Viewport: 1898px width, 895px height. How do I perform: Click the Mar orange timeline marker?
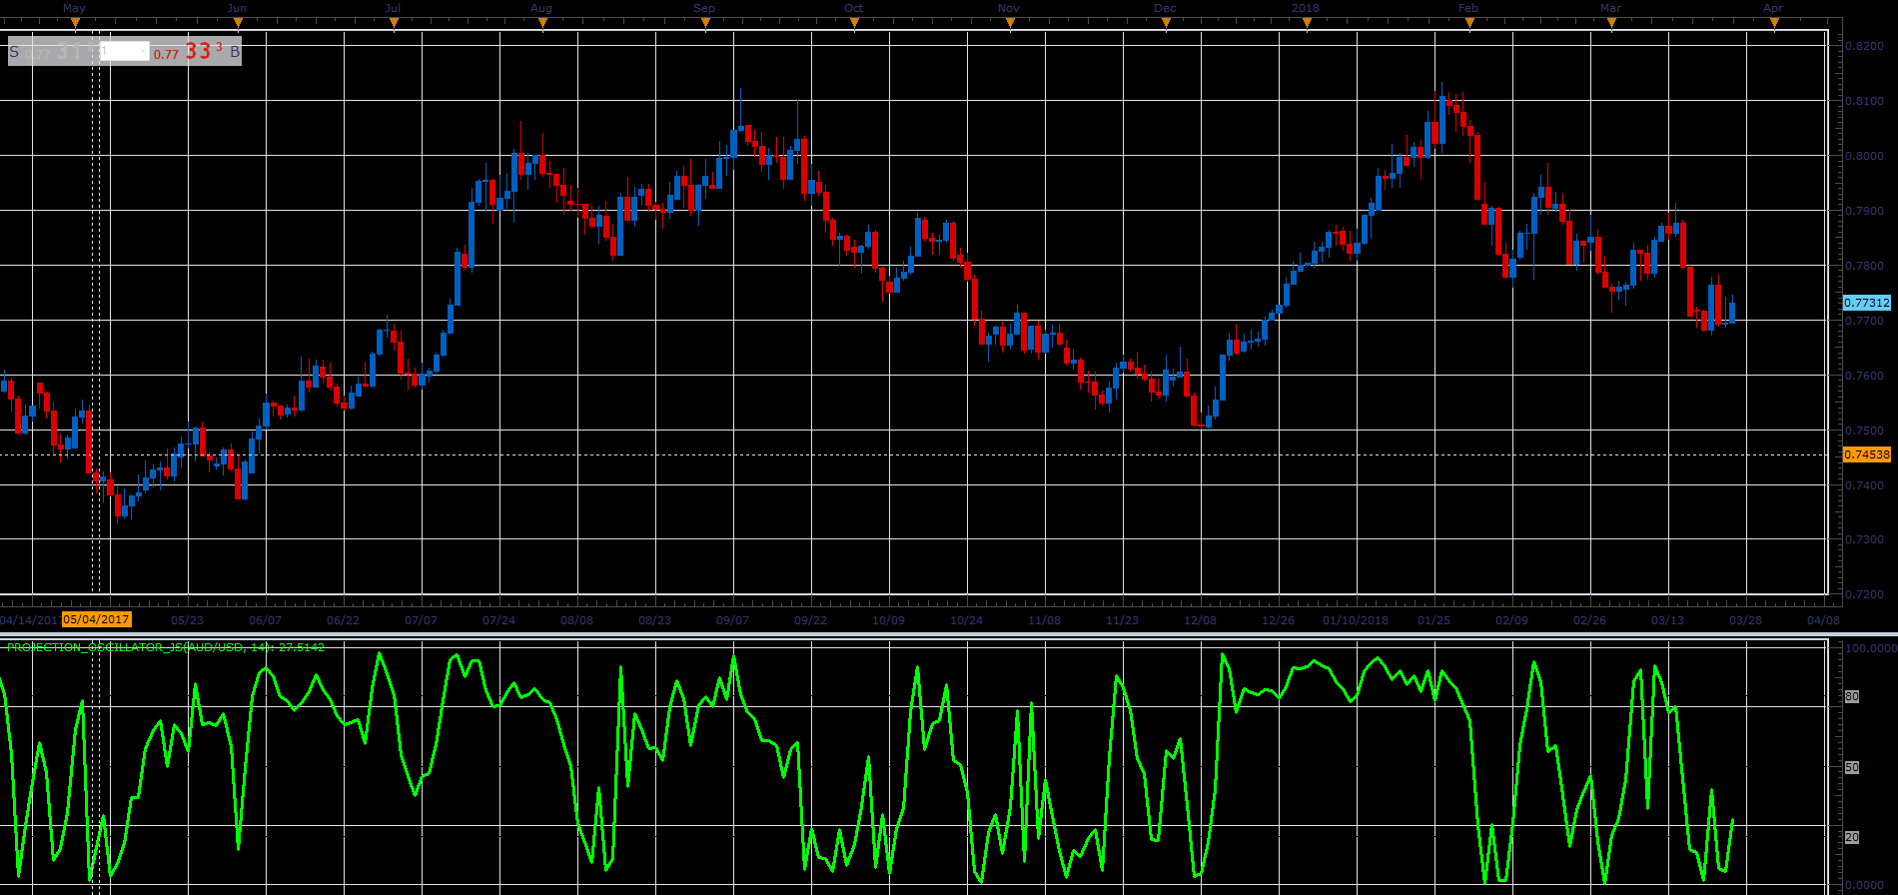pos(1611,25)
